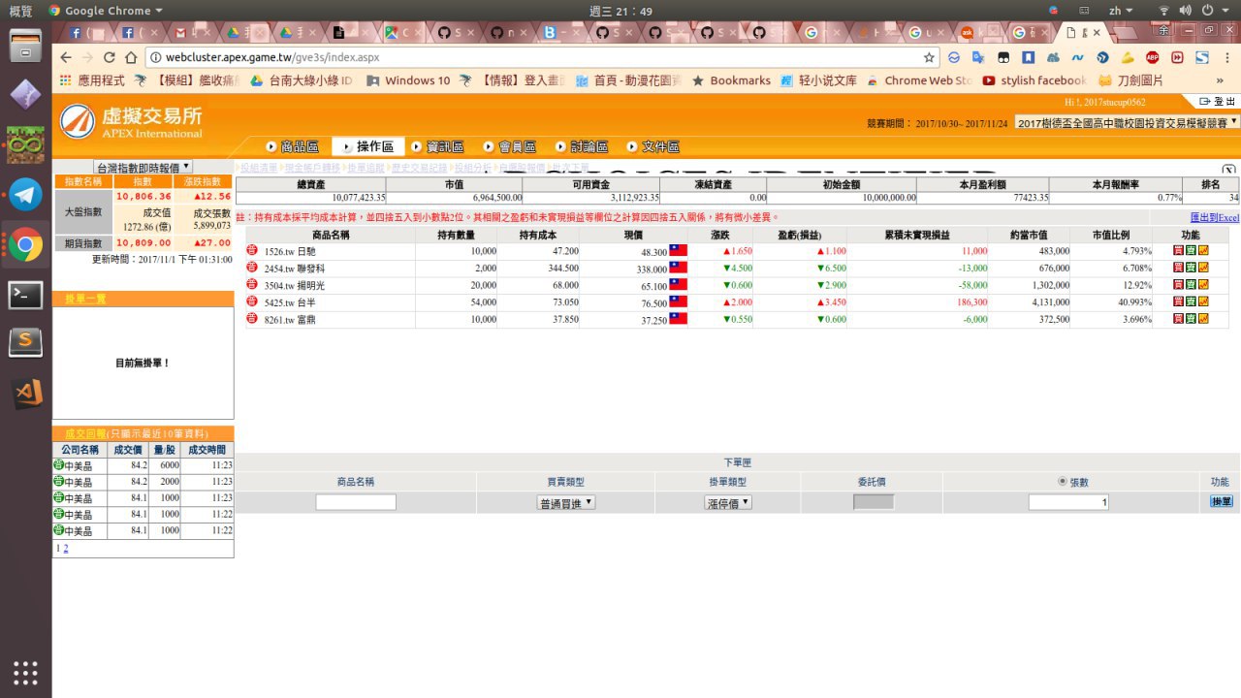Click the green sell icon for 2454.tw 聯發科
This screenshot has width=1241, height=698.
pos(1191,268)
